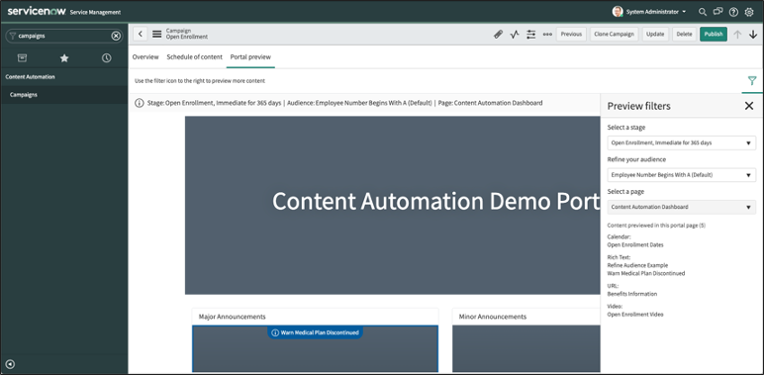Manage attachments with the paperclip icon
This screenshot has width=764, height=375.
point(498,34)
